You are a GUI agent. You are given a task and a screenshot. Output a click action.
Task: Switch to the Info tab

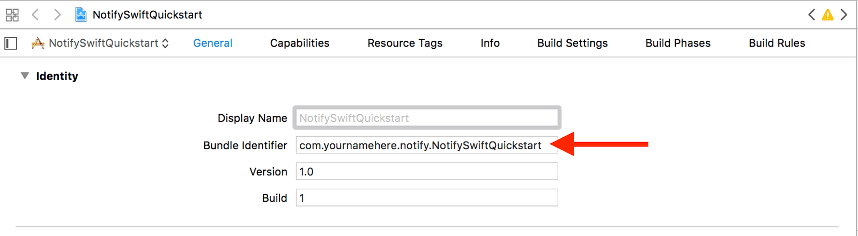click(490, 43)
